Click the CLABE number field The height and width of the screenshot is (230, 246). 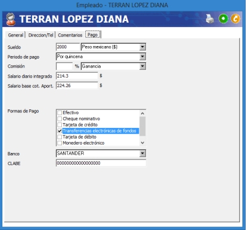click(101, 163)
